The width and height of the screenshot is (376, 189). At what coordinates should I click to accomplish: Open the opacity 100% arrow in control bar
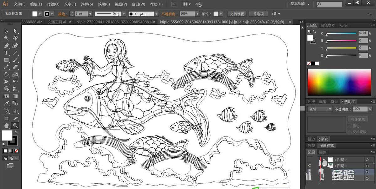coord(197,14)
